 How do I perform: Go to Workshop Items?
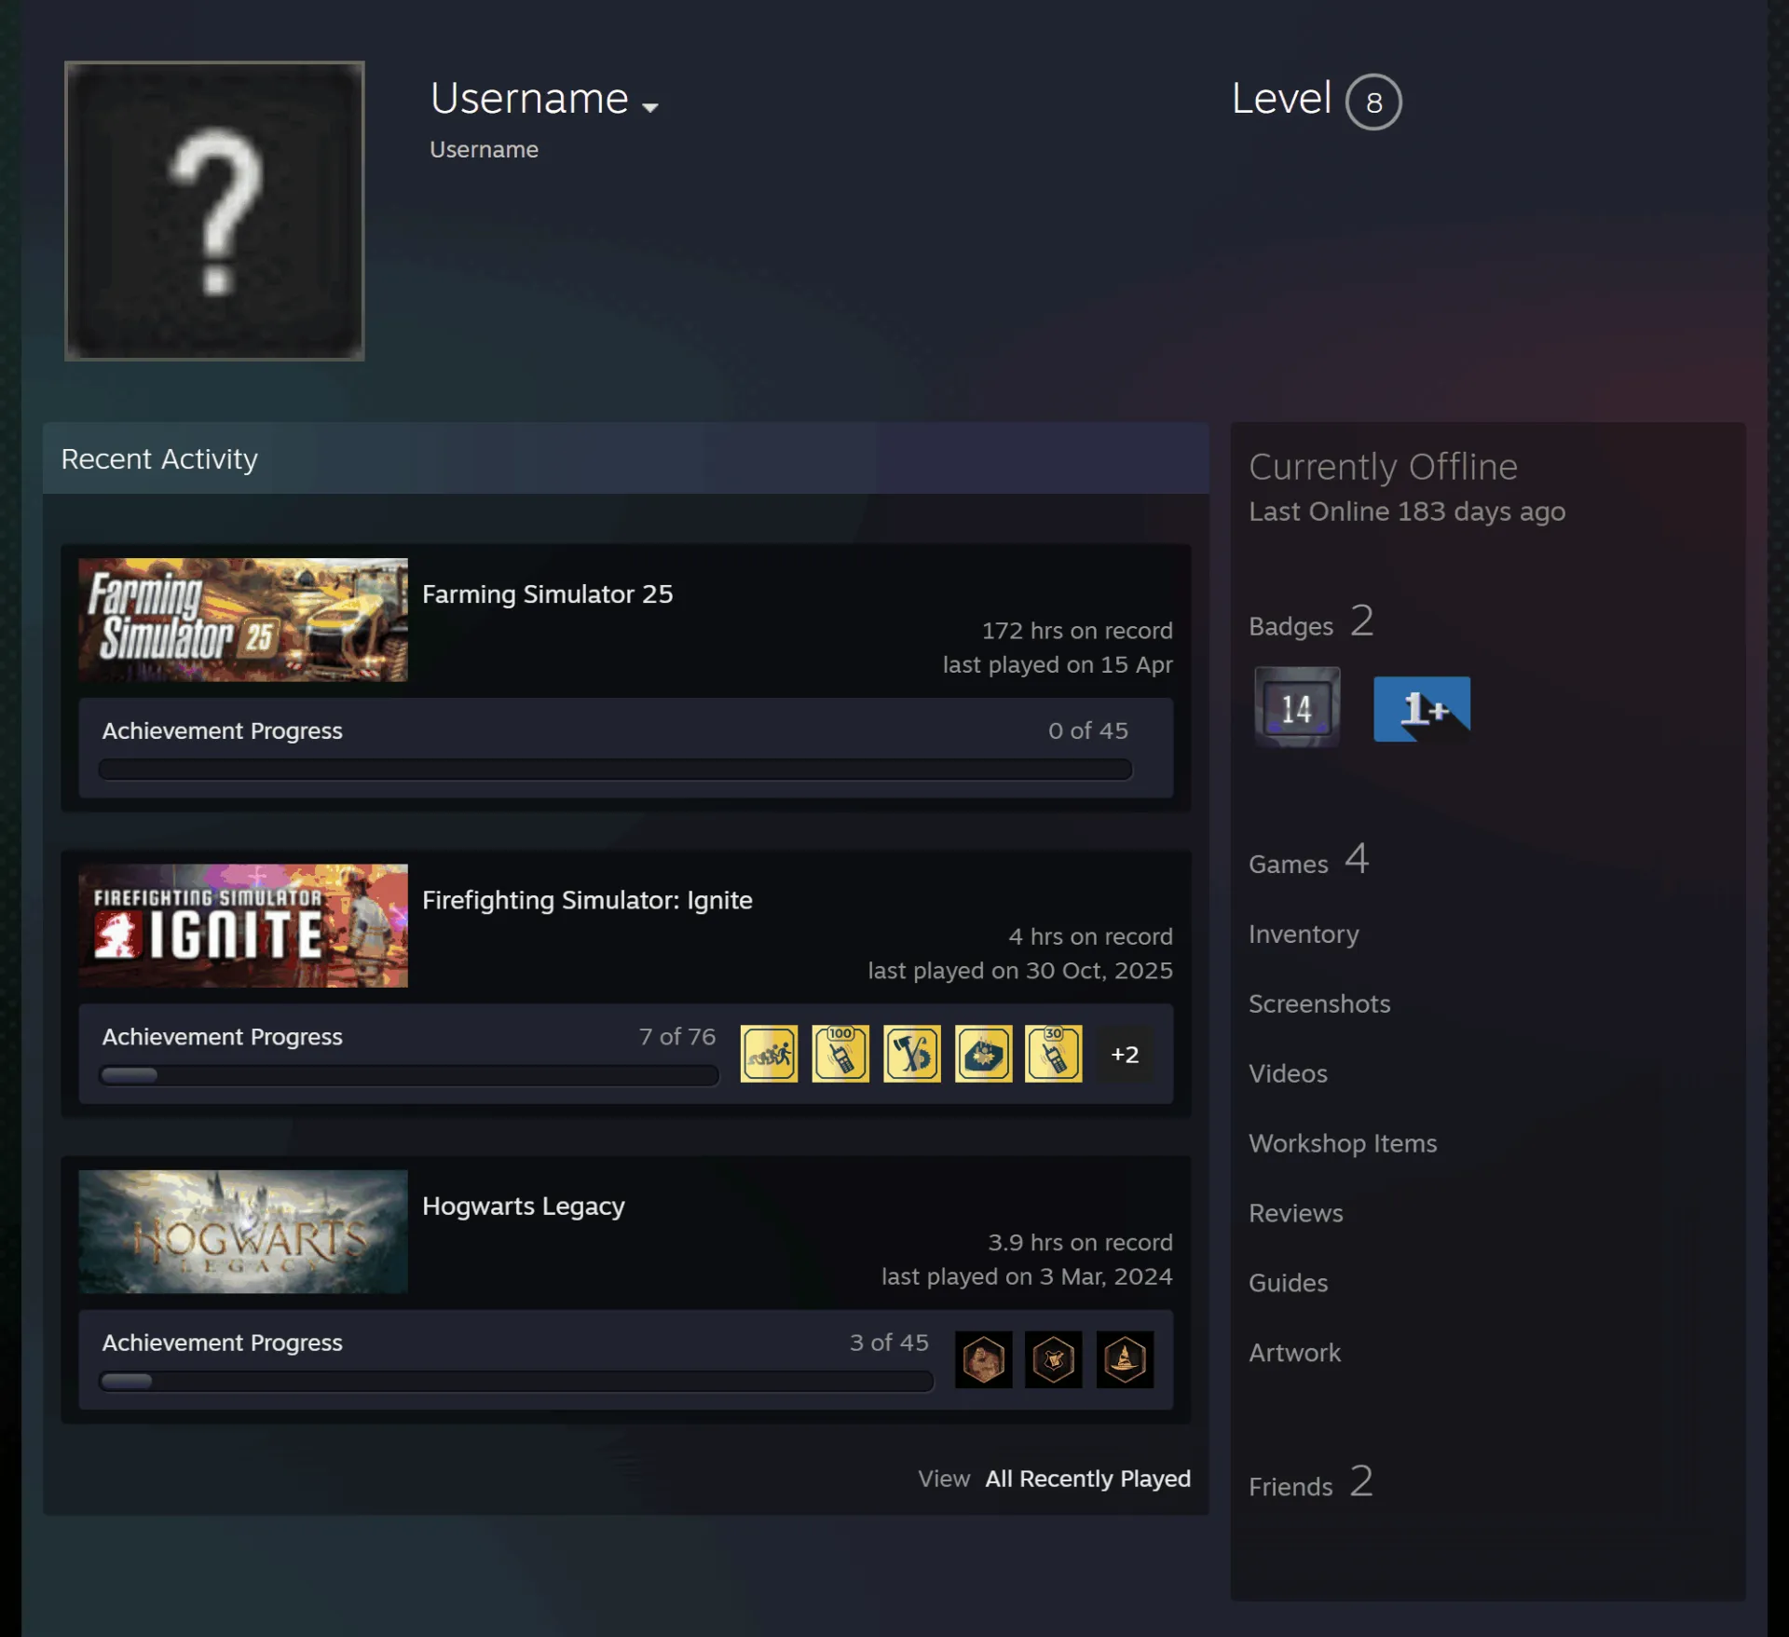tap(1343, 1143)
